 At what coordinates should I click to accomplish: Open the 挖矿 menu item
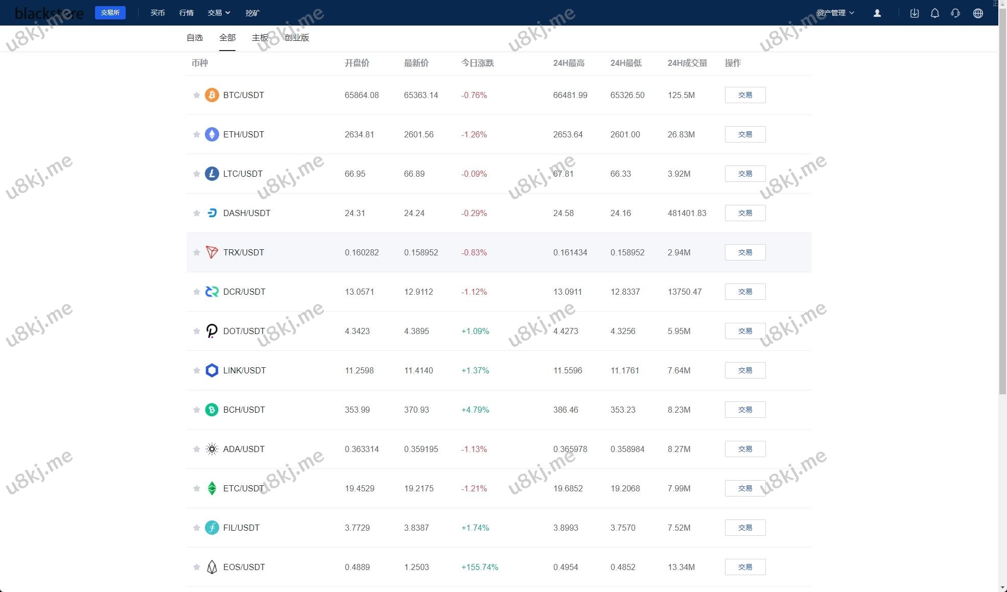click(252, 13)
